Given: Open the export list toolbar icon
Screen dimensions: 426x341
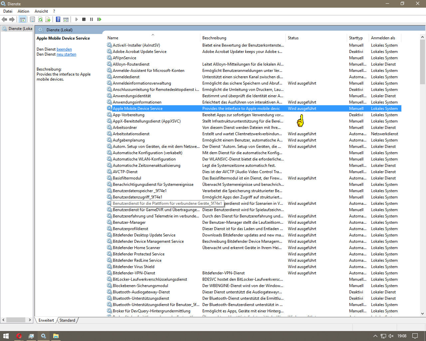Looking at the screenshot, I should tap(48, 19).
